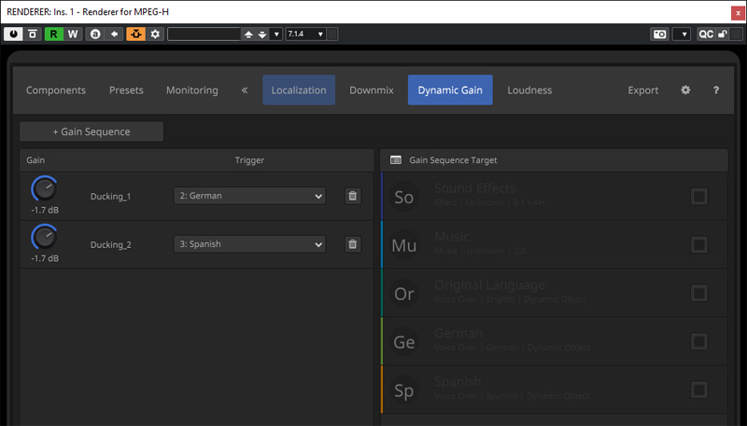Screen dimensions: 747x426
Task: Open the Downmix tab
Action: tap(372, 90)
